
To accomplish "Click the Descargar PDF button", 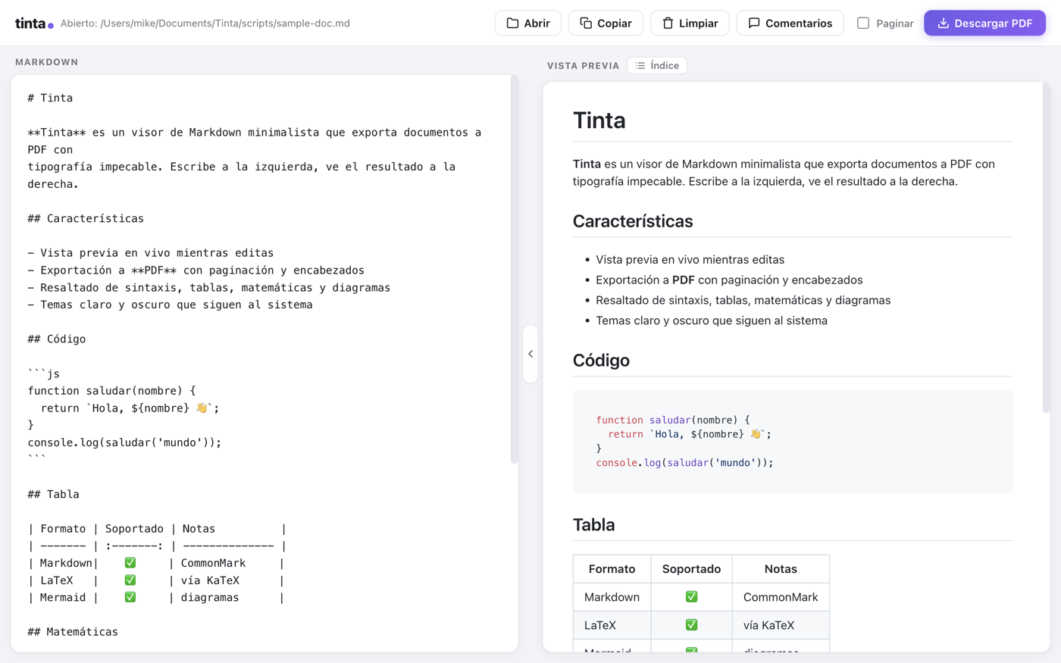I will [x=984, y=23].
